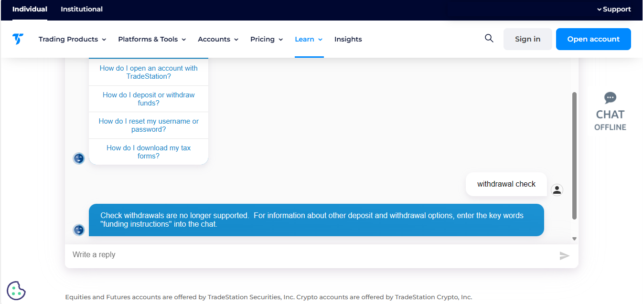Expand the Platforms & Tools menu
The width and height of the screenshot is (643, 304).
click(x=152, y=39)
